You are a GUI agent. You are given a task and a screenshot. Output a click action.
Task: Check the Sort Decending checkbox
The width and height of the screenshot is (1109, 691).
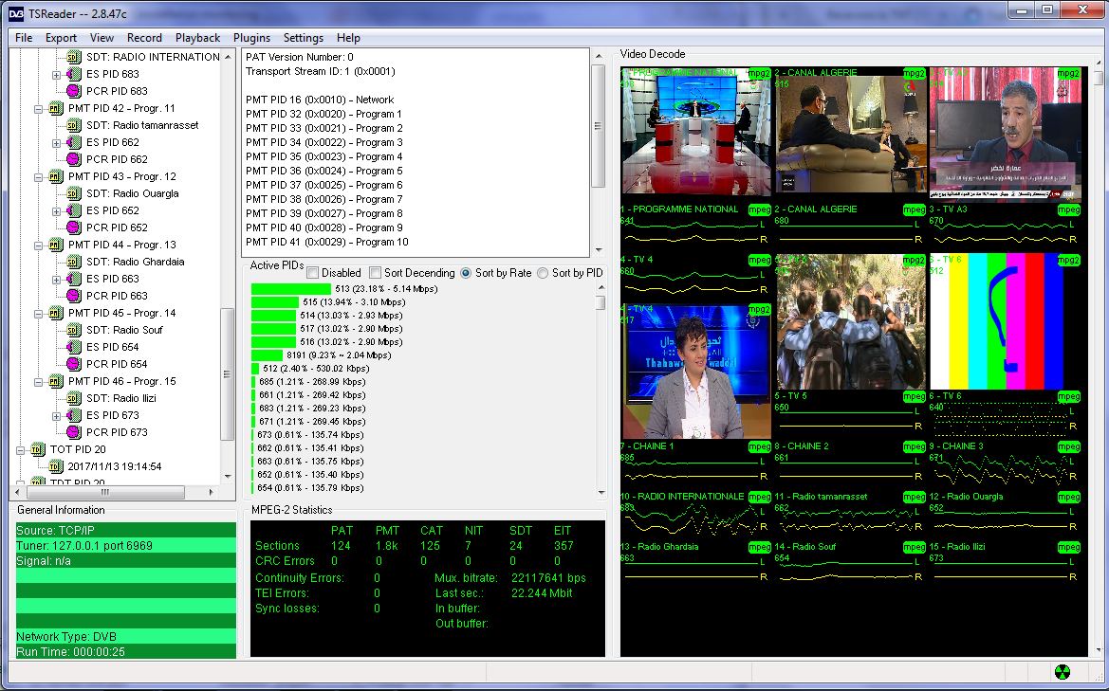pos(375,273)
